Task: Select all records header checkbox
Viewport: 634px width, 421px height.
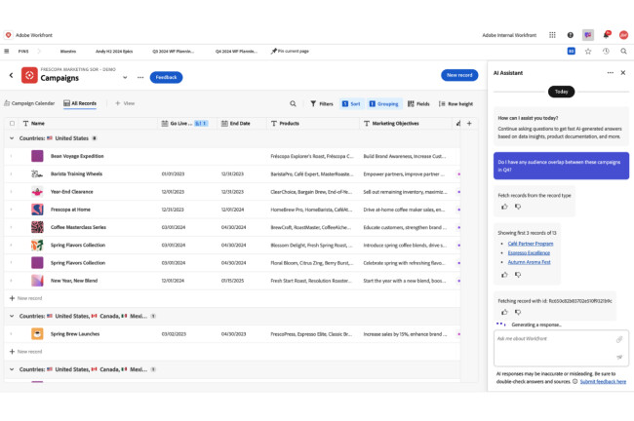Action: (x=12, y=123)
